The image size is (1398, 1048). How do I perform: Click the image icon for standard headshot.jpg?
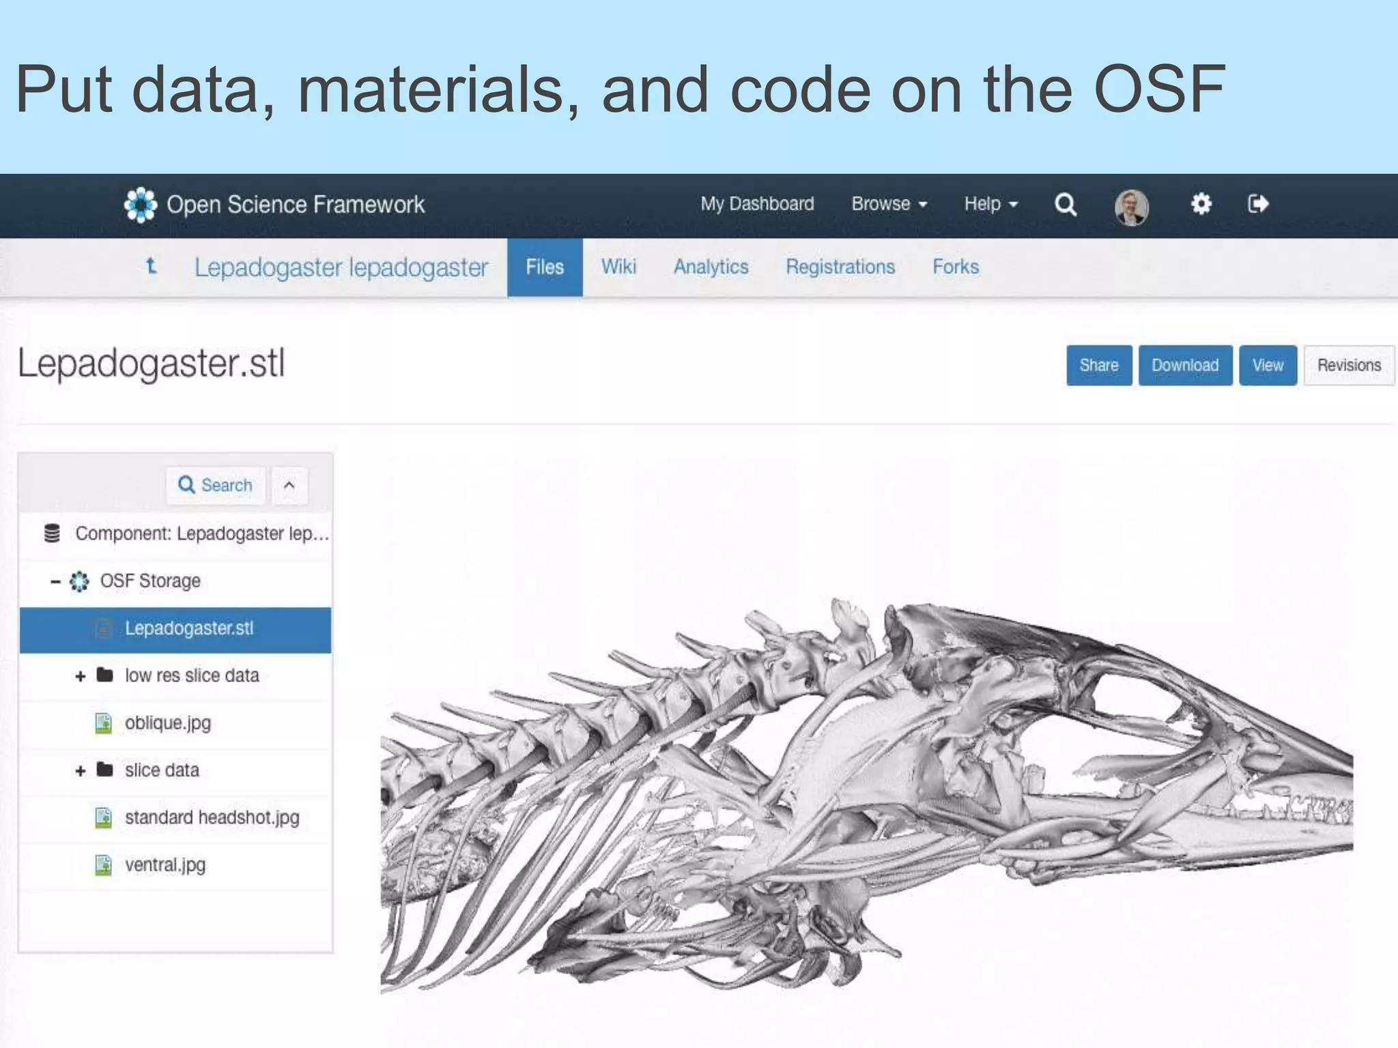click(103, 817)
